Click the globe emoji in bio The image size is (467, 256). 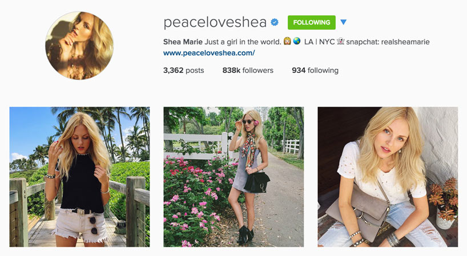point(297,41)
